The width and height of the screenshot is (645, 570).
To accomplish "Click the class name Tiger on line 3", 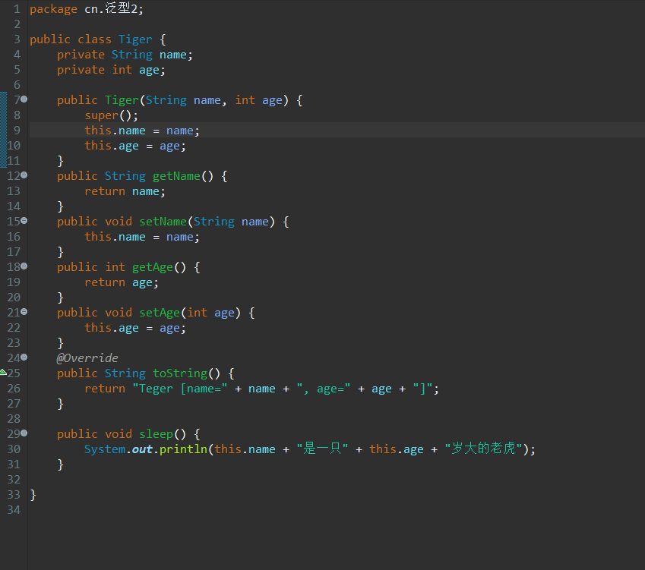I will [135, 39].
